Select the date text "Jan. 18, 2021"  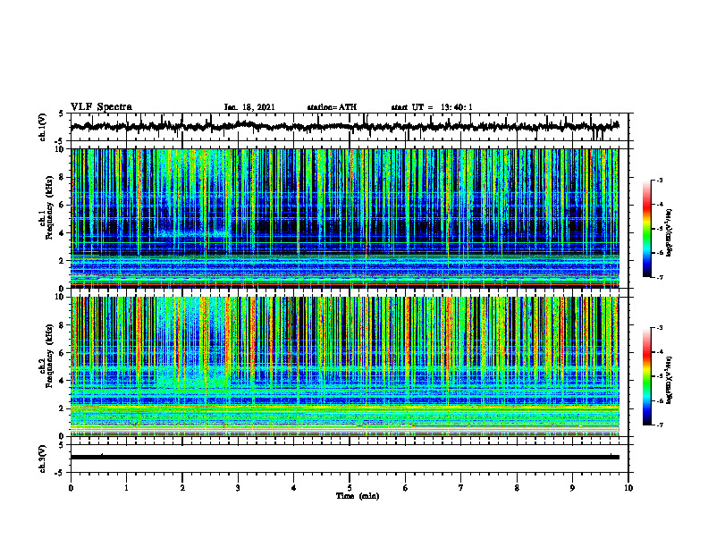(249, 107)
